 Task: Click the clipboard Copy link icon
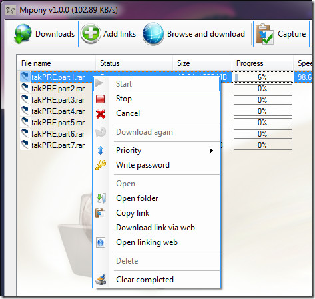click(101, 213)
